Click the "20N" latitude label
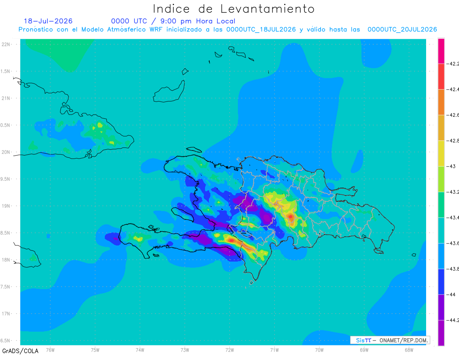The image size is (459, 355). [x=6, y=152]
